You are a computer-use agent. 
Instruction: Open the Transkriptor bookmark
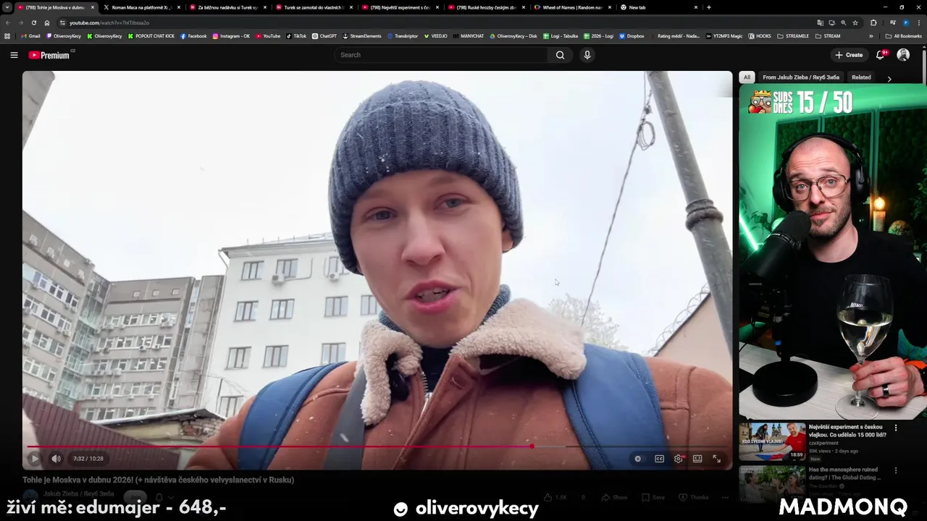(x=403, y=36)
